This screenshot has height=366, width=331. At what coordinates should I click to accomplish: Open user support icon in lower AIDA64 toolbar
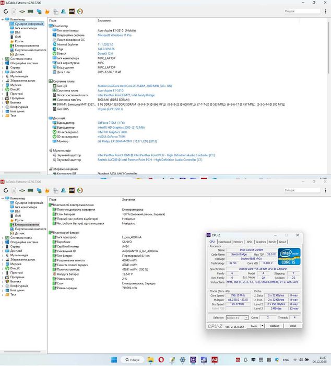coord(63,190)
